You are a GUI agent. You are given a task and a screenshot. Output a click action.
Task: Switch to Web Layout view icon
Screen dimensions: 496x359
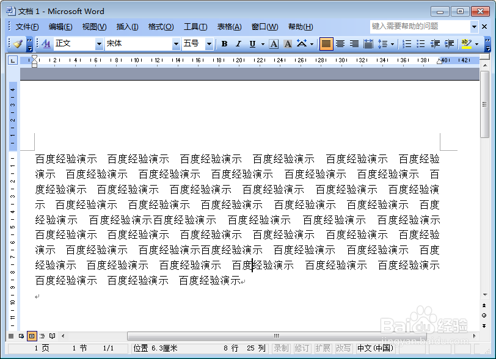[21, 336]
